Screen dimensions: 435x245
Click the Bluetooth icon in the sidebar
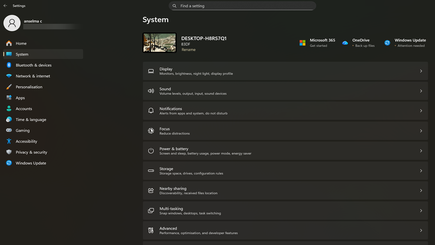coord(9,65)
